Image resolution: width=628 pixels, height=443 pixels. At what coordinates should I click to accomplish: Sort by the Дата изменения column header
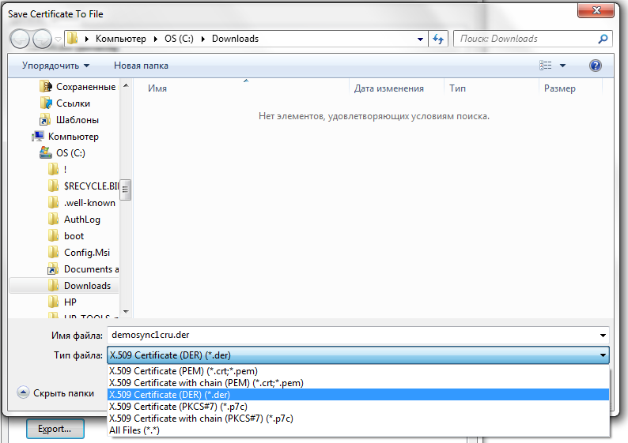coord(389,88)
